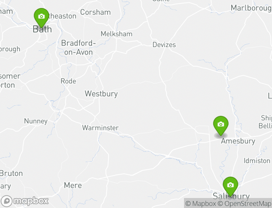The image size is (272, 208).
Task: Click the Idmiston place label
Action: [x=257, y=161]
